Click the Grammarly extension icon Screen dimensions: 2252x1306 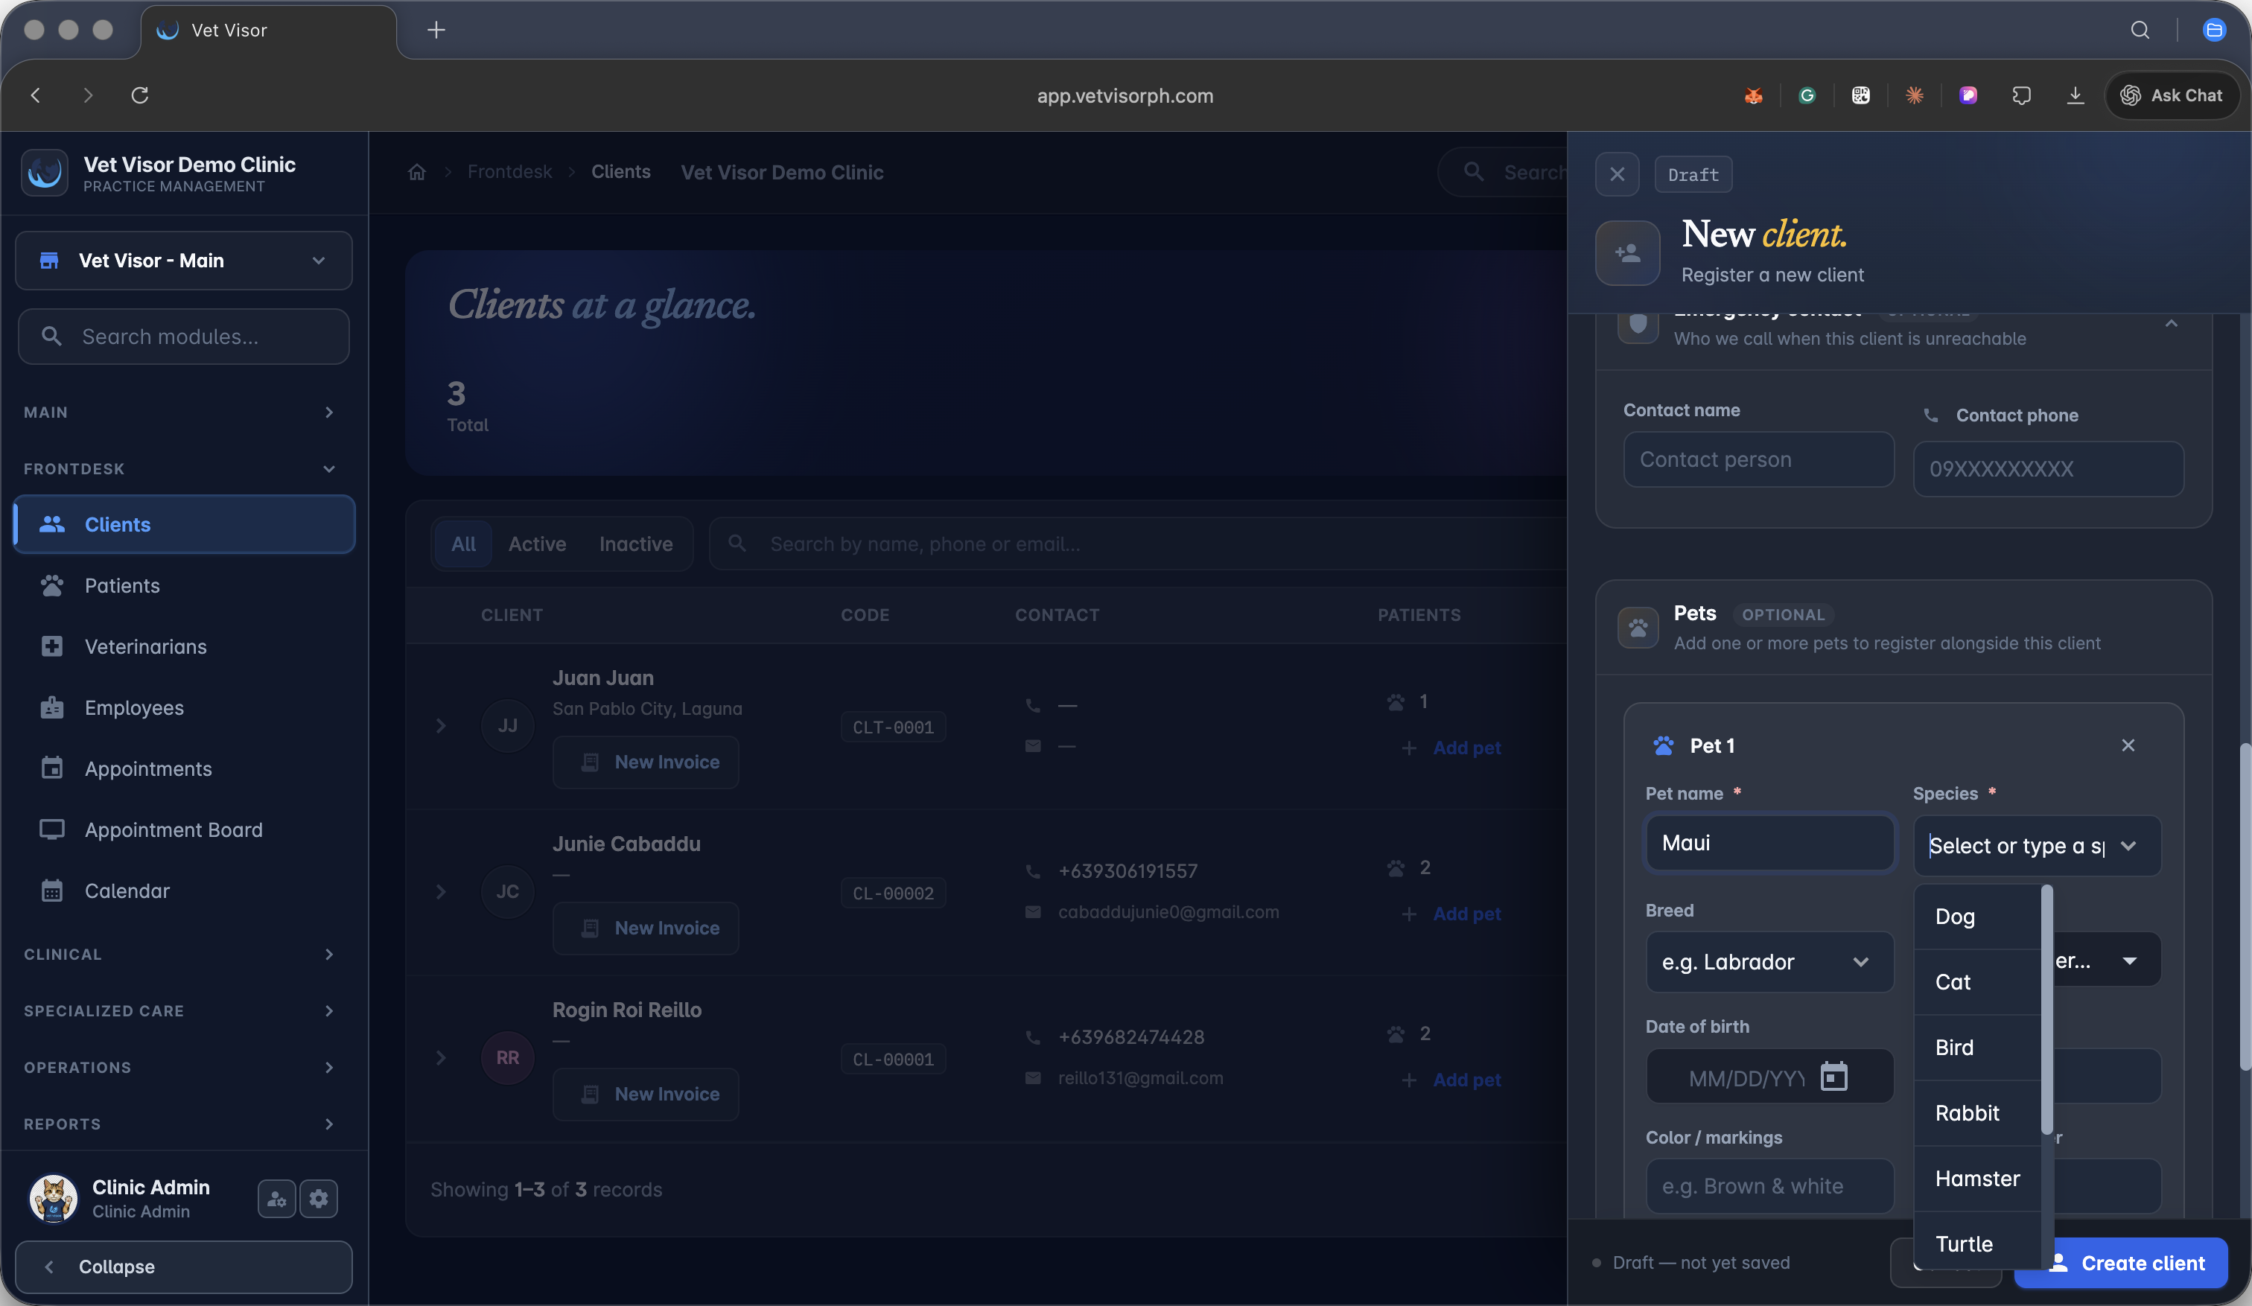[x=1807, y=95]
